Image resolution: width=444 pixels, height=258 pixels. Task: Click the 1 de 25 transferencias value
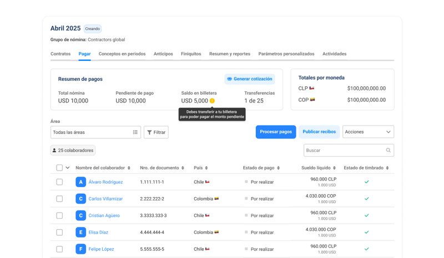click(254, 101)
